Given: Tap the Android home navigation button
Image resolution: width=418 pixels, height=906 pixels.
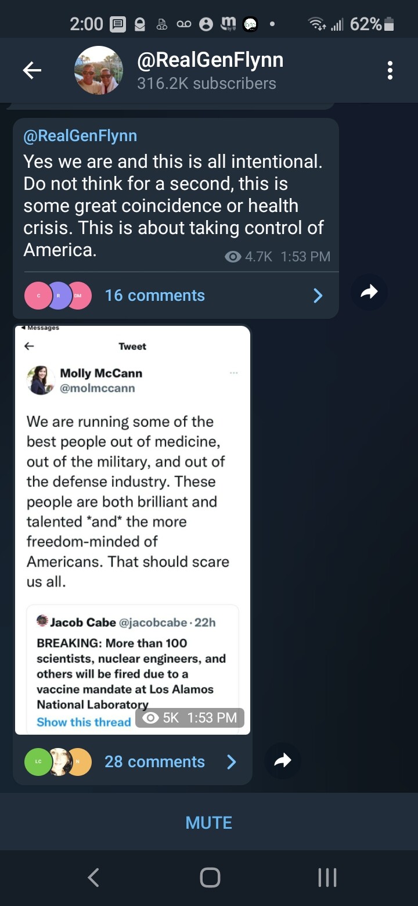Looking at the screenshot, I should pos(210,877).
